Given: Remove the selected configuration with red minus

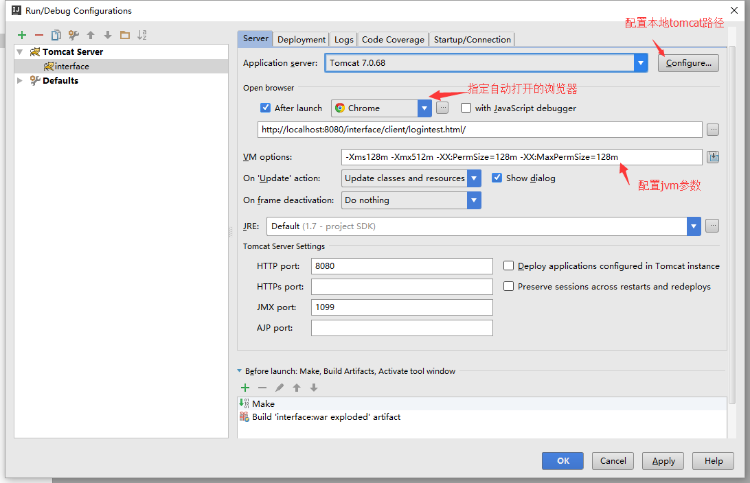Looking at the screenshot, I should point(39,35).
